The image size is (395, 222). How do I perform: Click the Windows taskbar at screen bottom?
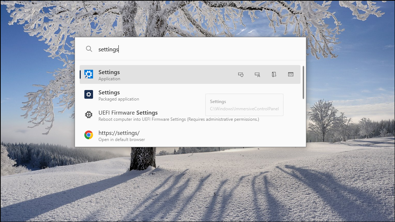click(197, 220)
